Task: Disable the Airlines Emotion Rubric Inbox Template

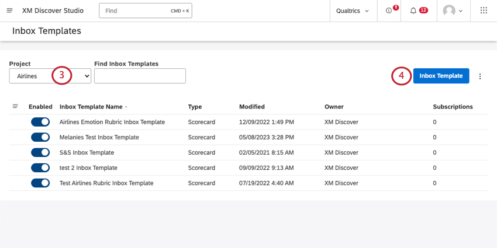Action: [x=40, y=122]
